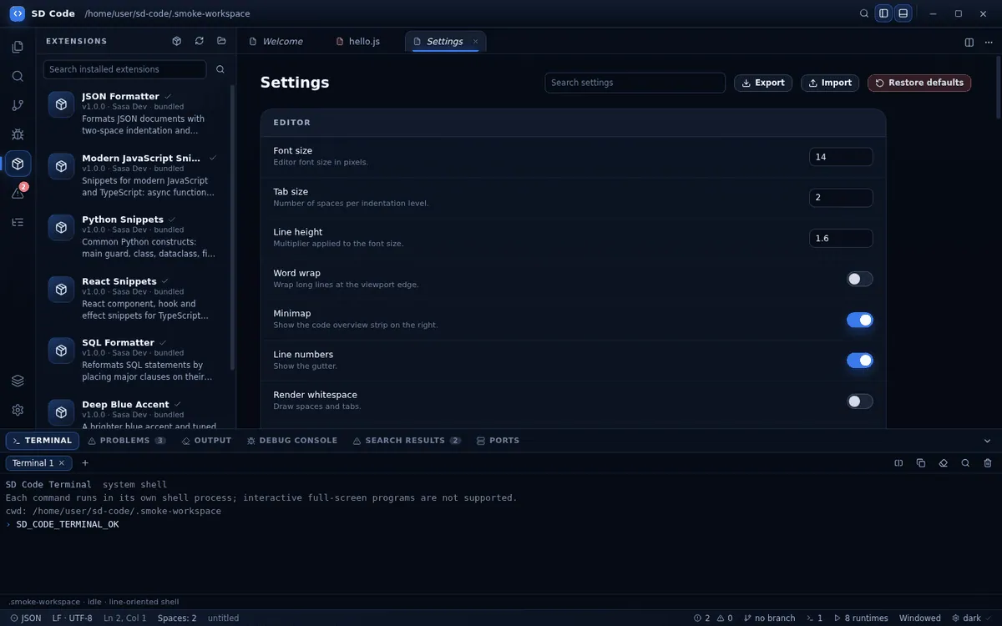Close the Terminal 1 tab
1002x626 pixels.
point(62,463)
